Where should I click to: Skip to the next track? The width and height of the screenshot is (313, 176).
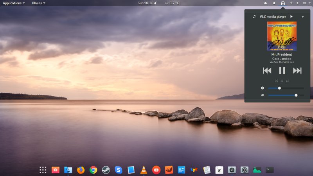pos(297,70)
